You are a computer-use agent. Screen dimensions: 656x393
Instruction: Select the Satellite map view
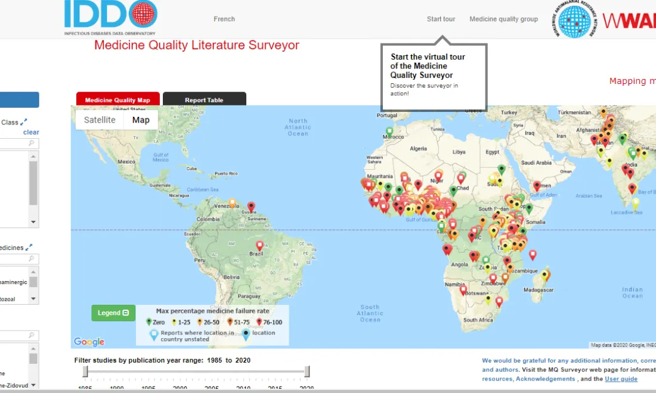[x=99, y=120]
